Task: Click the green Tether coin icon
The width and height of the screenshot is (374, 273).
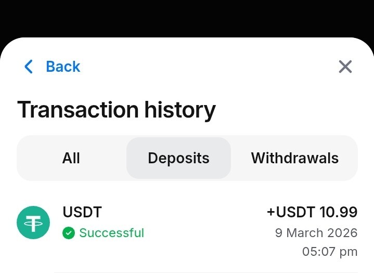Action: [33, 223]
